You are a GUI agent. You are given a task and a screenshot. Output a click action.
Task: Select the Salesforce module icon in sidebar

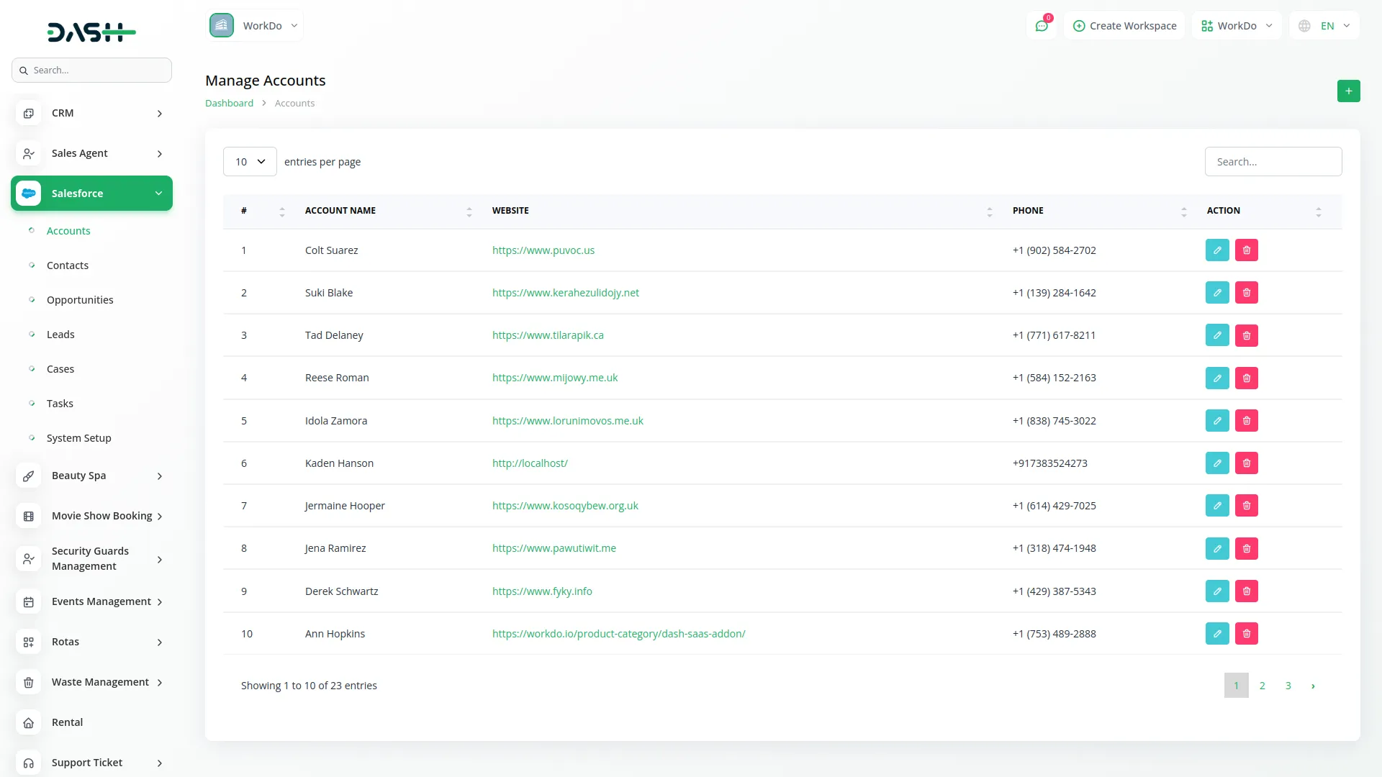[28, 193]
